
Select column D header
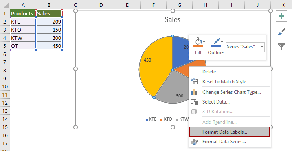coord(101,5)
